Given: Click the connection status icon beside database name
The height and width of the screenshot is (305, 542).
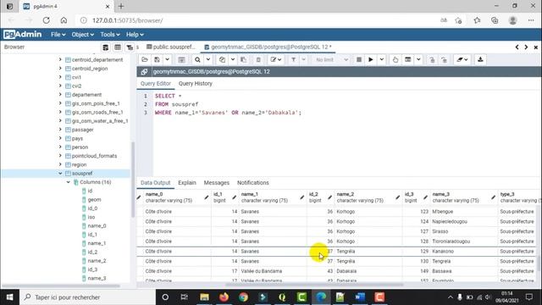Looking at the screenshot, I should point(144,71).
